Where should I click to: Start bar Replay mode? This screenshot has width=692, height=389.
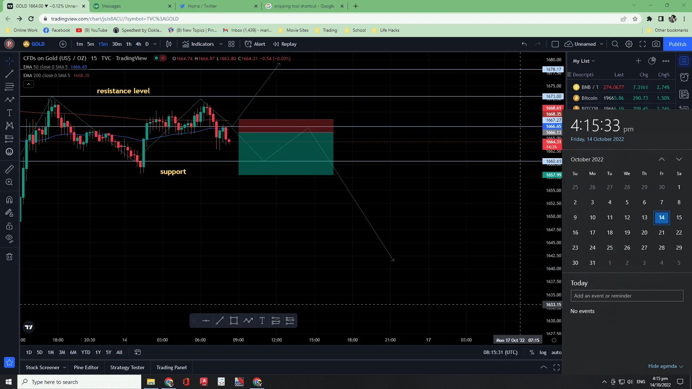pyautogui.click(x=285, y=44)
